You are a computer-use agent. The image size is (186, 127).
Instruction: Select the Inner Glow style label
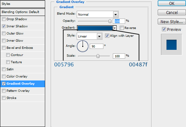click(15, 40)
